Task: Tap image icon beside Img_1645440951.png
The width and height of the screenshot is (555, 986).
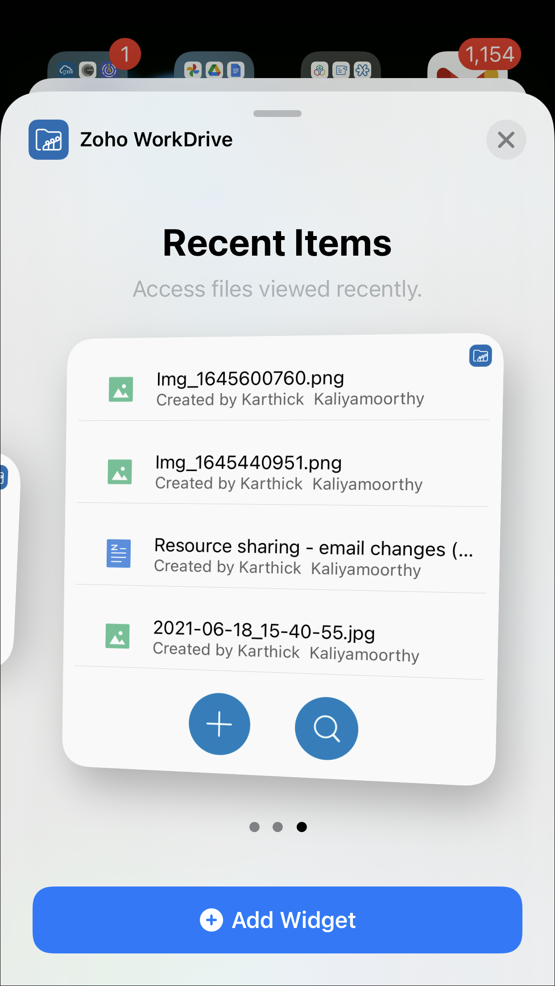Action: click(x=120, y=472)
